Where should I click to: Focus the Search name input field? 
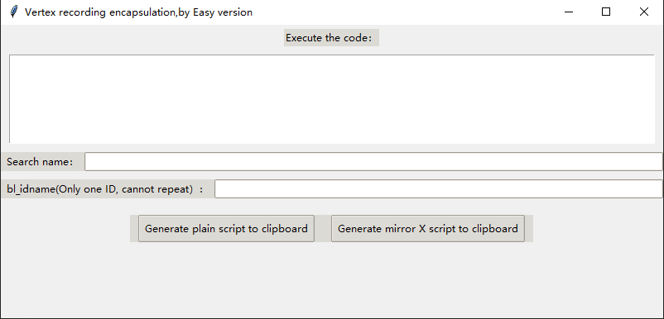(x=373, y=161)
